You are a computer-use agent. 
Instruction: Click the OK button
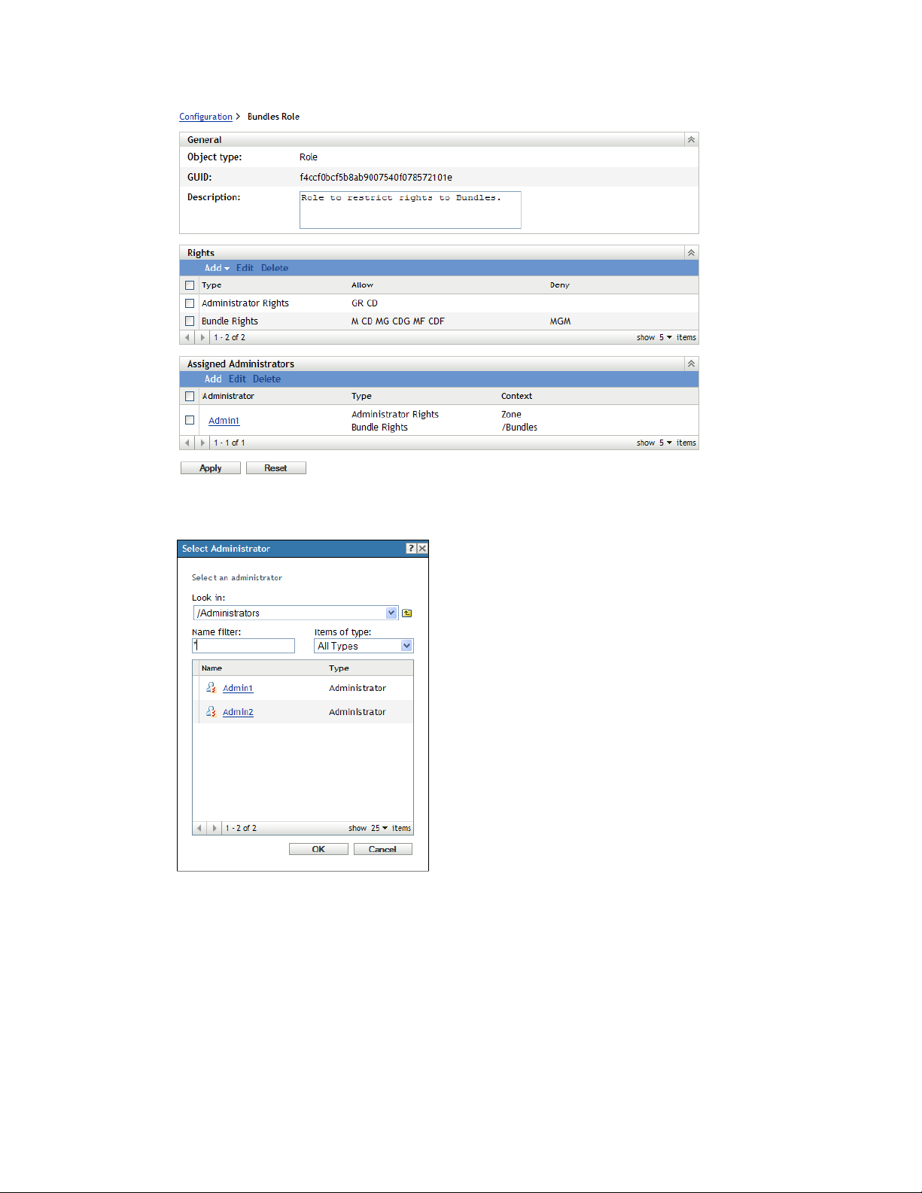(318, 849)
